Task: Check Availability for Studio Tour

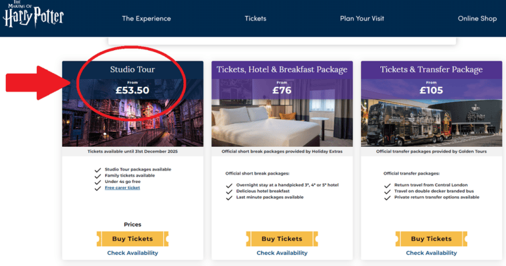Action: (132, 253)
